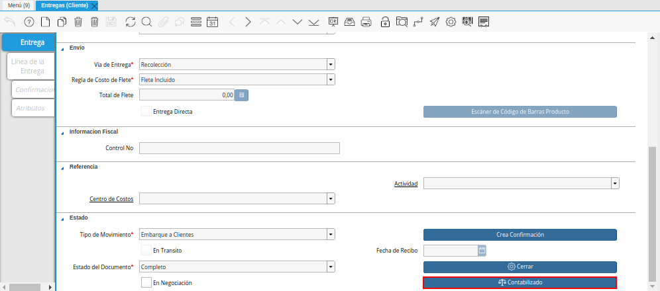660x291 pixels.
Task: Click the Crea Confirmación button
Action: [520, 235]
